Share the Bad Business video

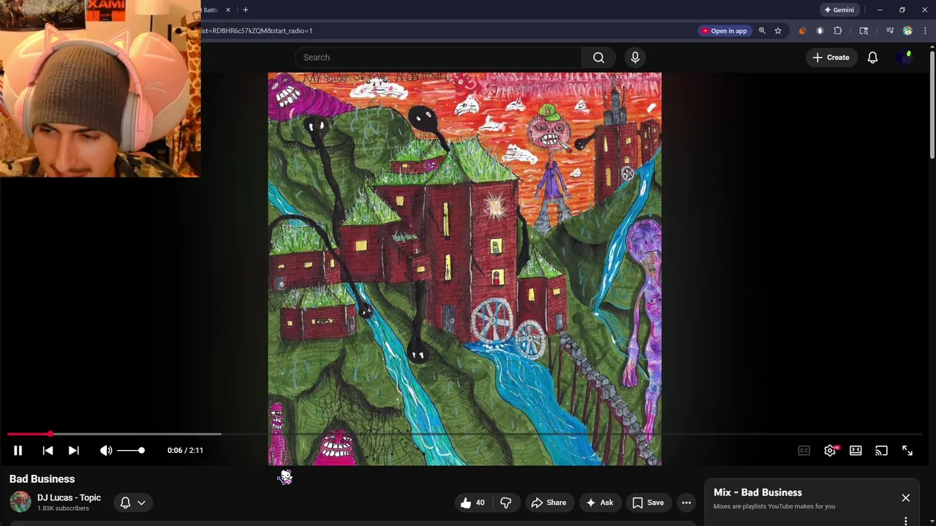(548, 503)
